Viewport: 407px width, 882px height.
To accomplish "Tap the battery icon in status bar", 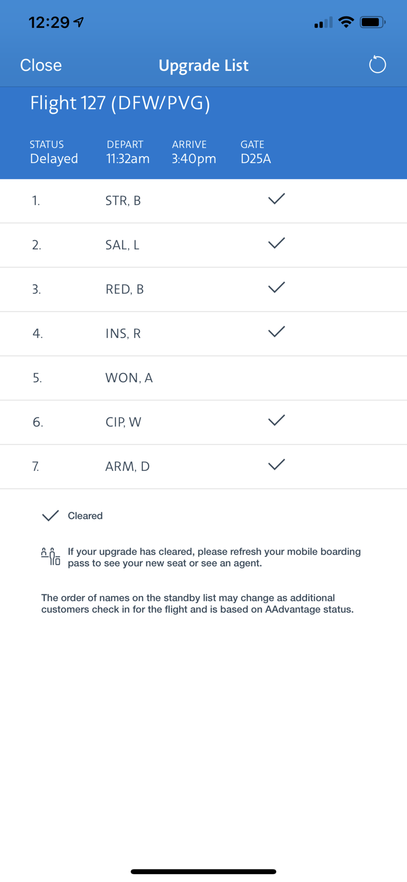I will (x=372, y=22).
